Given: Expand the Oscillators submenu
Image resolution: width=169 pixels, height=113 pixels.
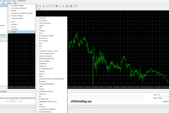Looking at the screenshot, I should pos(22,24).
